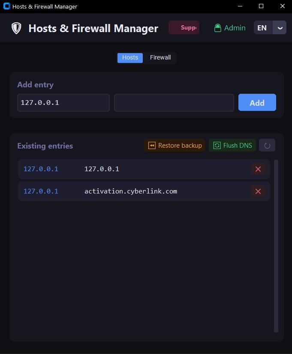This screenshot has width=292, height=354.
Task: Click the Flush DNS refresh icon
Action: point(217,146)
